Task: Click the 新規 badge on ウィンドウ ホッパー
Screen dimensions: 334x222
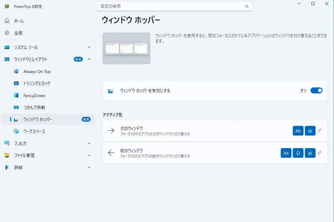Action: click(86, 119)
